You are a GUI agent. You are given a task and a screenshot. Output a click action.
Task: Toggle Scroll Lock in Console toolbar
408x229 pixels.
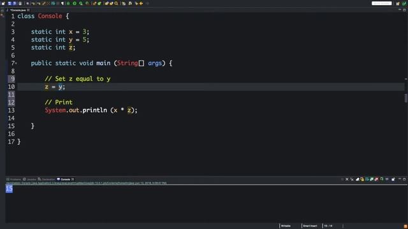click(362, 179)
